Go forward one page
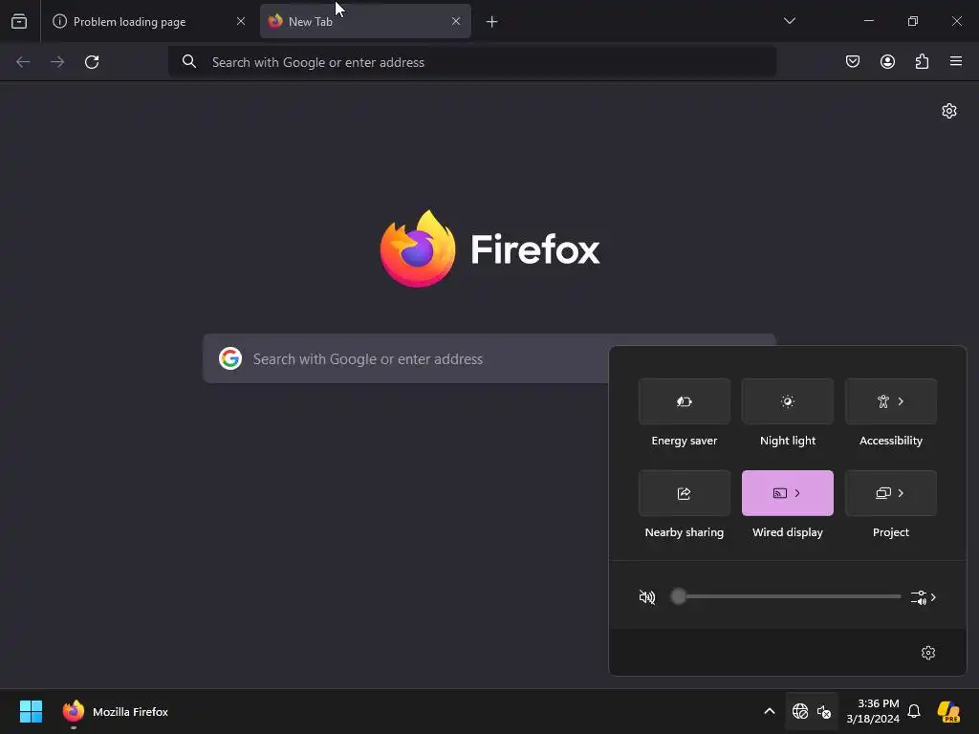This screenshot has height=734, width=979. 57,62
